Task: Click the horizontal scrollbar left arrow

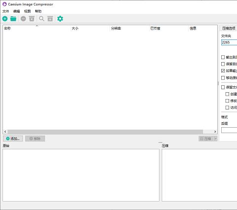Action: point(5,132)
